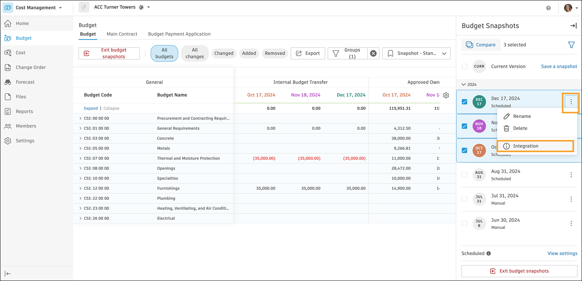Switch to the Main Contract tab

(x=122, y=34)
